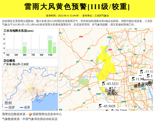Click the 0.1 value label at 7时
The image size is (155, 122).
(33, 51)
